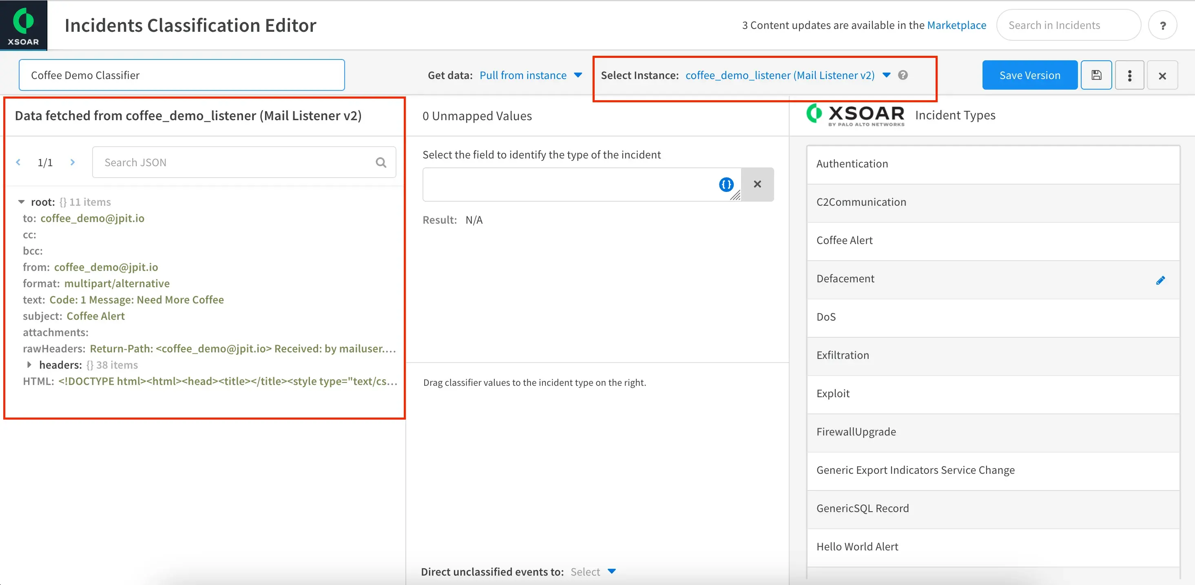Click the '1/1' sample page counter
Image resolution: width=1195 pixels, height=585 pixels.
[x=45, y=163]
